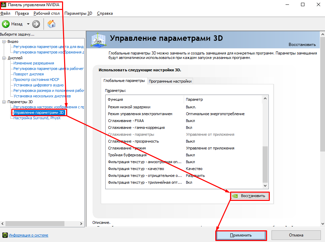
Task: Click the system information icon at bottom left
Action: pyautogui.click(x=5, y=235)
